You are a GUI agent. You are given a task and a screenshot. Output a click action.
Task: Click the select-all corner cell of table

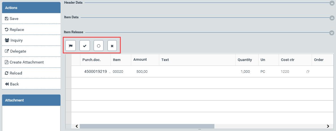tap(68, 60)
